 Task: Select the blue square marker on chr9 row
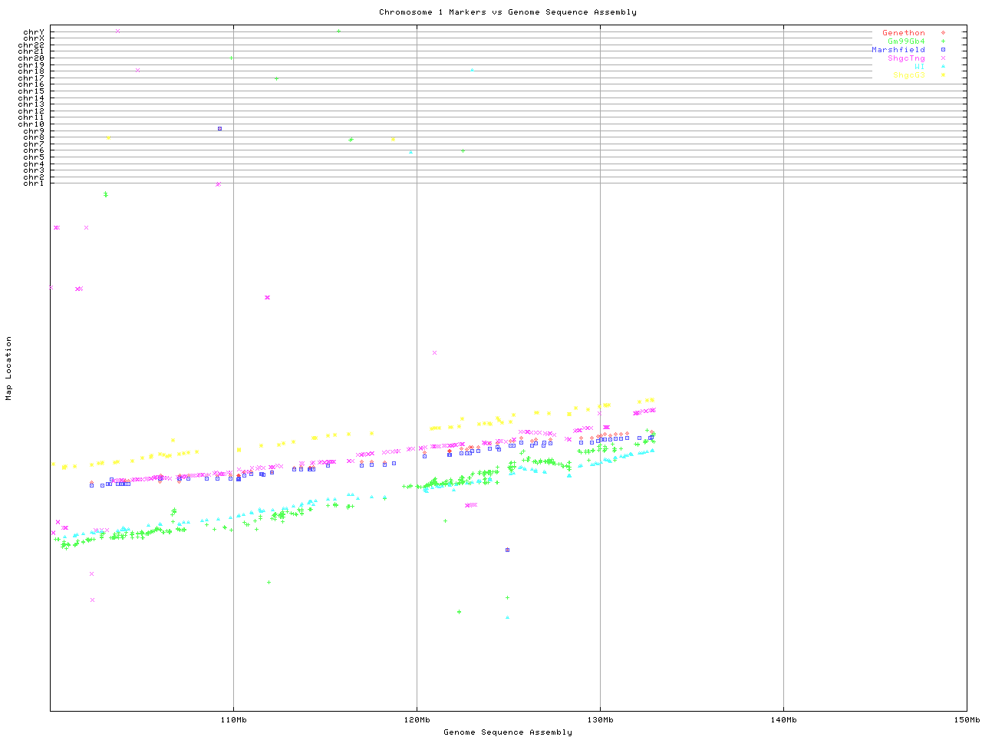(219, 129)
